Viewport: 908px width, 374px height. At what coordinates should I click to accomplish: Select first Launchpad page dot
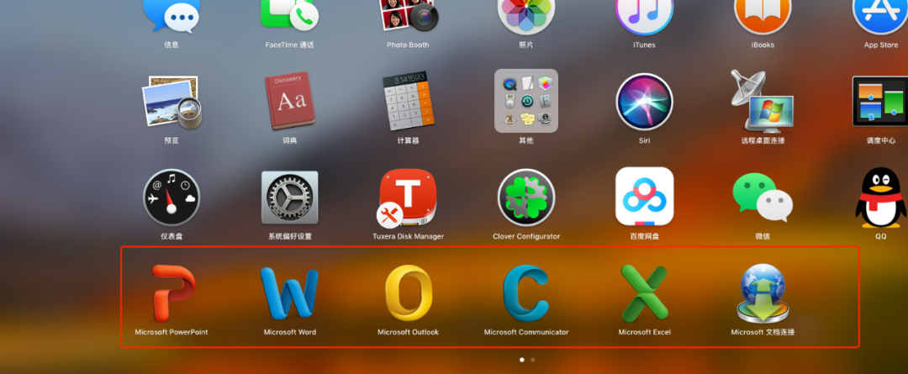click(x=522, y=360)
